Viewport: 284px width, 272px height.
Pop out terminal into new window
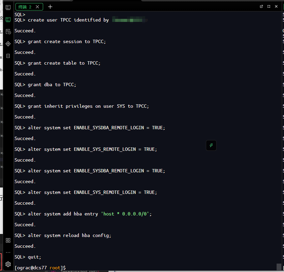click(261, 6)
